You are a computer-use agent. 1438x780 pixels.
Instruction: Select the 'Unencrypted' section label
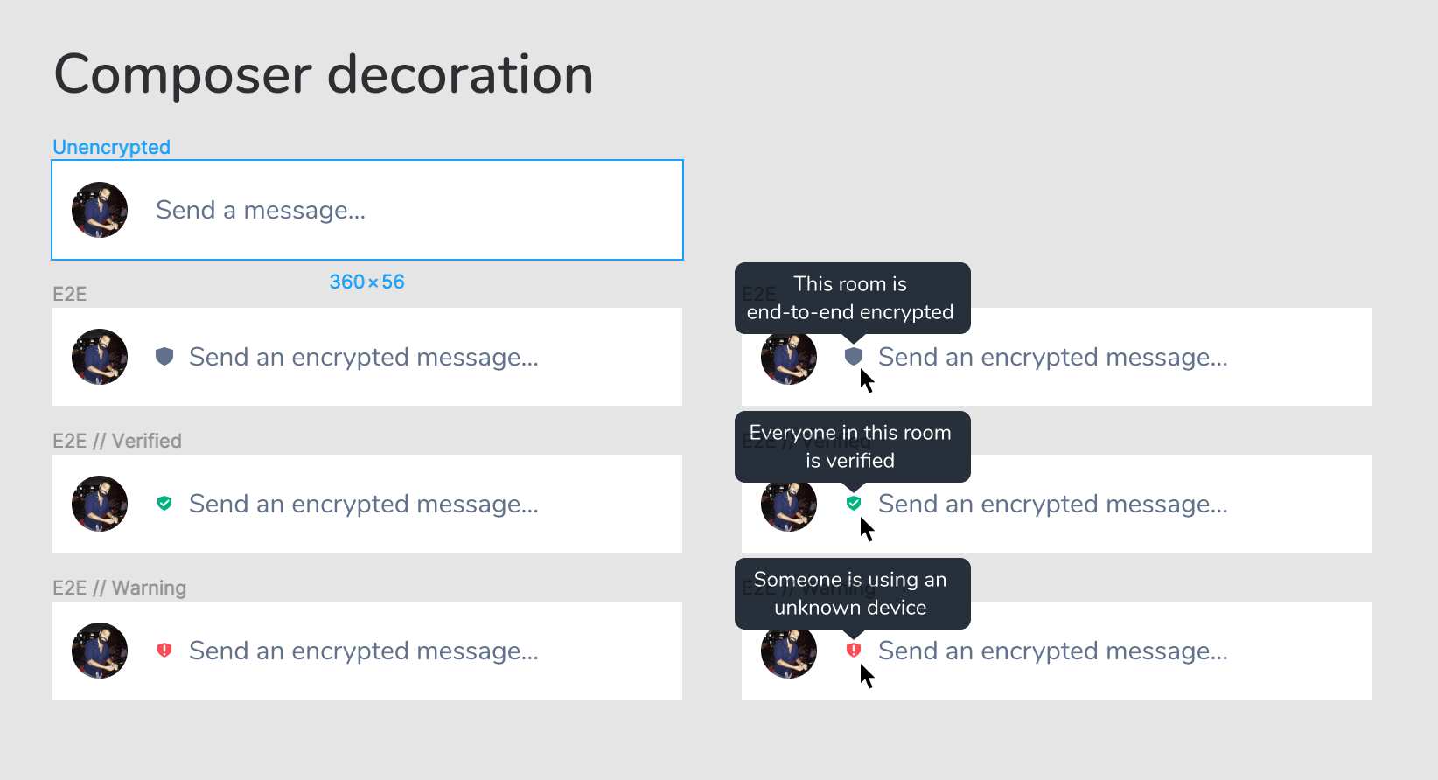[111, 146]
